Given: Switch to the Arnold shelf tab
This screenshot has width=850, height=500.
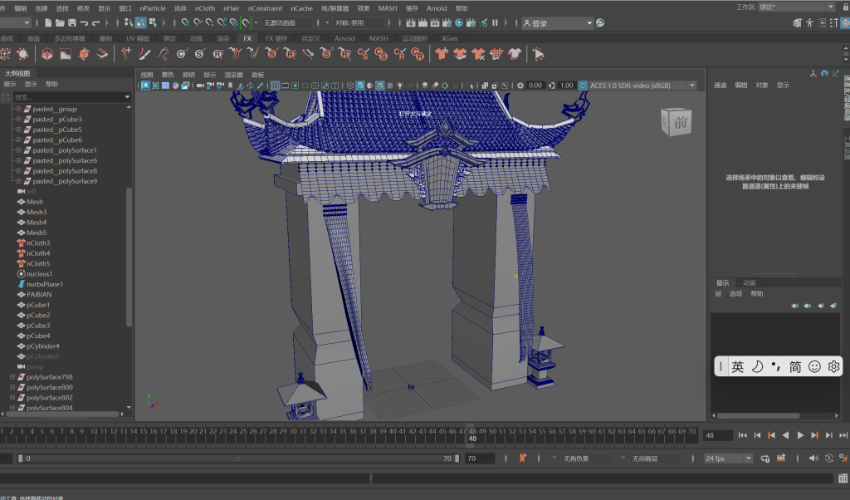Looking at the screenshot, I should pyautogui.click(x=344, y=38).
